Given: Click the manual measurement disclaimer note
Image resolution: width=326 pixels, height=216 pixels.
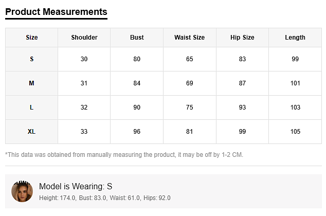Looking at the screenshot, I should pos(124,155).
